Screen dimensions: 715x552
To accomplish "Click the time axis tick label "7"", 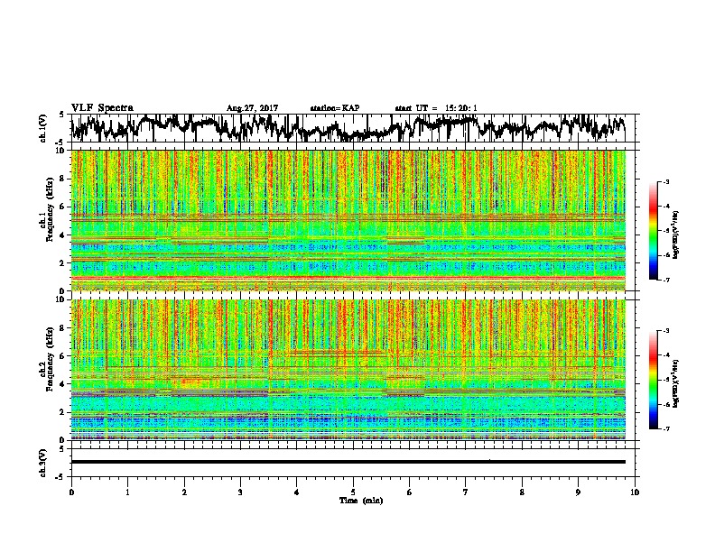I will (466, 492).
